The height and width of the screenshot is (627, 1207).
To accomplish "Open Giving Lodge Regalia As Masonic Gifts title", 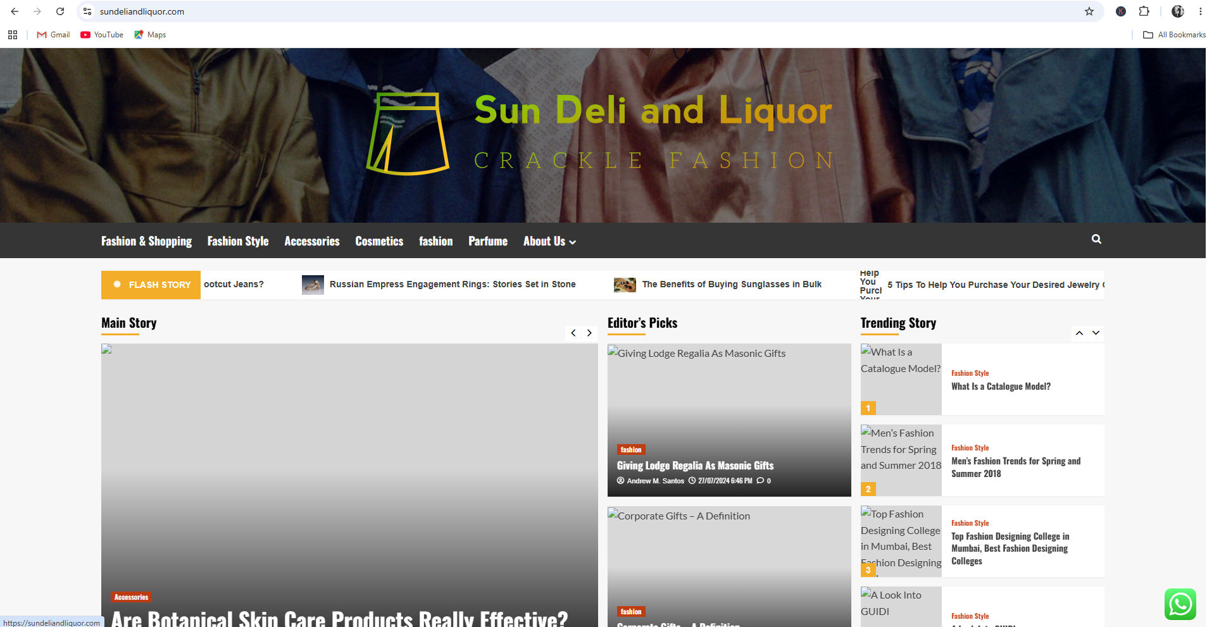I will pyautogui.click(x=695, y=466).
